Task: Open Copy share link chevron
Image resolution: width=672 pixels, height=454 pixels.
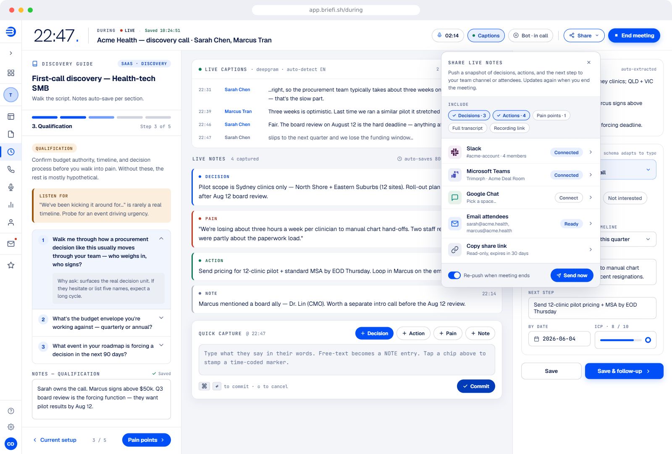Action: (591, 249)
